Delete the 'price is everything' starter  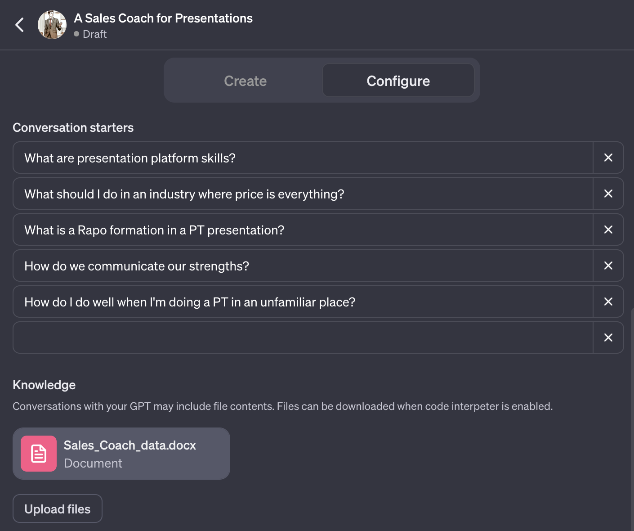608,193
